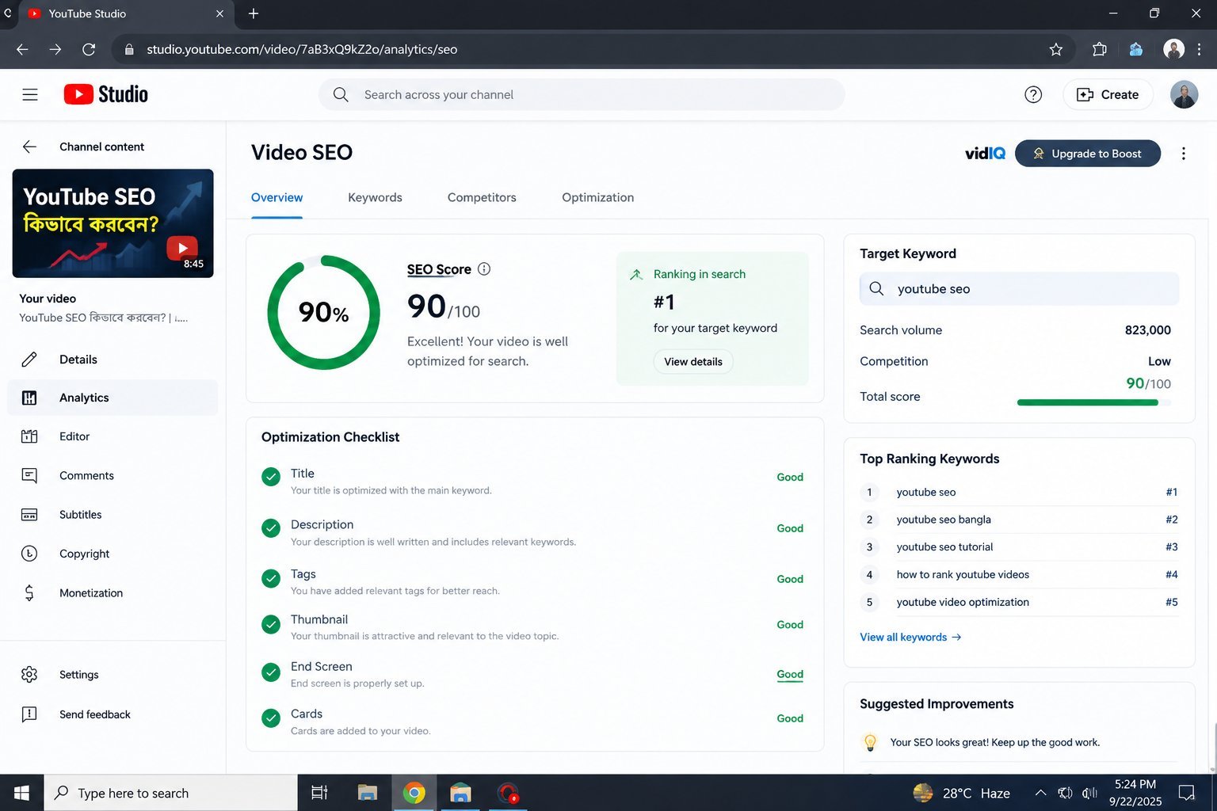Click the Cards checklist green checkmark
1217x811 pixels.
(271, 718)
